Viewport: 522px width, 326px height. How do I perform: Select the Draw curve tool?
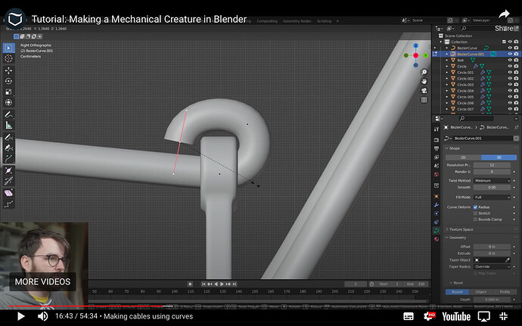pyautogui.click(x=8, y=137)
